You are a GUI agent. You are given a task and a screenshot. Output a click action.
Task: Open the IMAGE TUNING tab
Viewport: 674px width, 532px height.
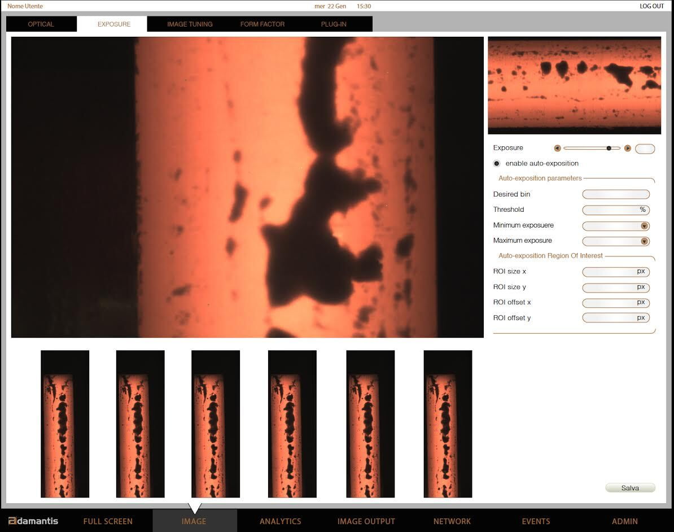pos(190,24)
